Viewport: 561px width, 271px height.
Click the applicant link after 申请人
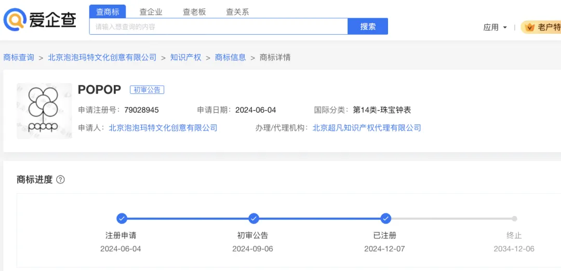click(163, 128)
